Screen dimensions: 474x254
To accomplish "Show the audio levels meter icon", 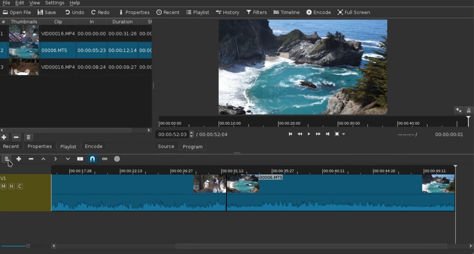I will coord(468,110).
